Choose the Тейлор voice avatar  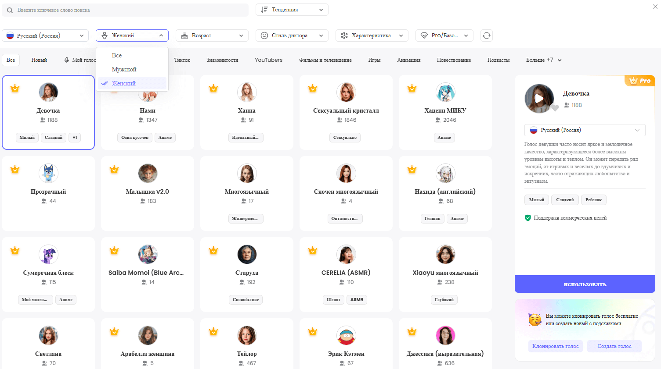[247, 335]
